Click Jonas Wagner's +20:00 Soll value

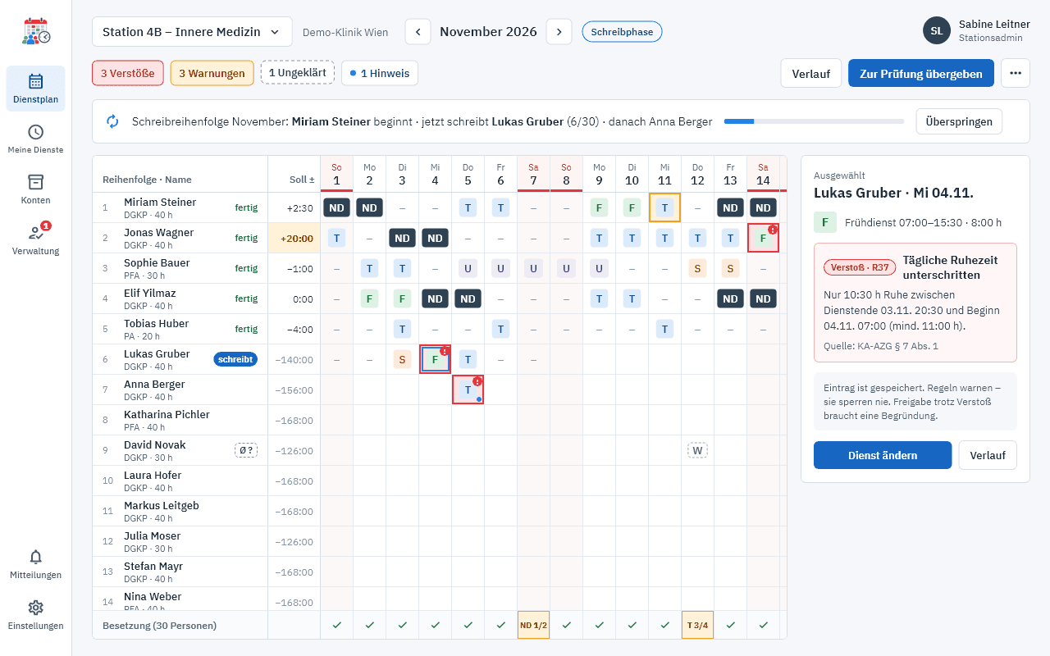click(294, 238)
